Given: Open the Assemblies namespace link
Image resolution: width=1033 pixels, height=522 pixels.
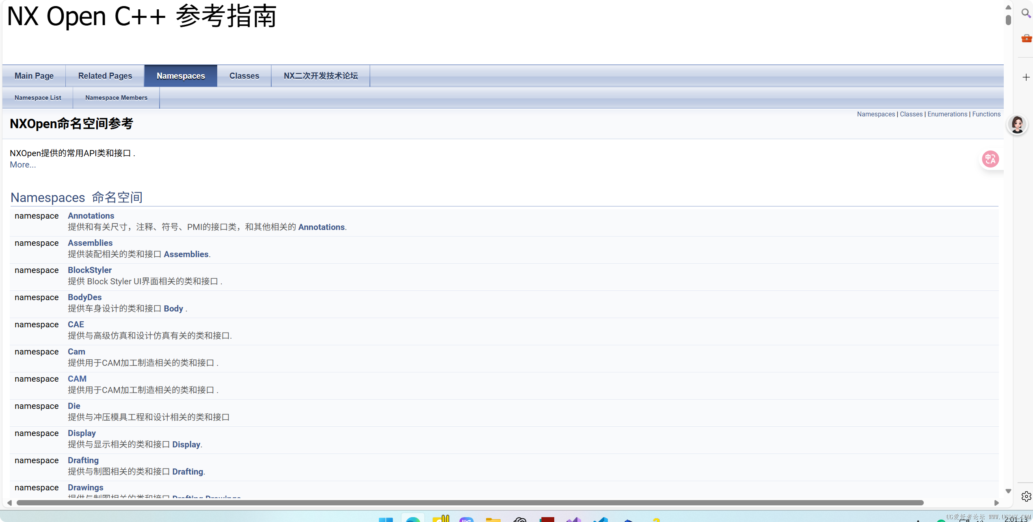Looking at the screenshot, I should point(90,243).
